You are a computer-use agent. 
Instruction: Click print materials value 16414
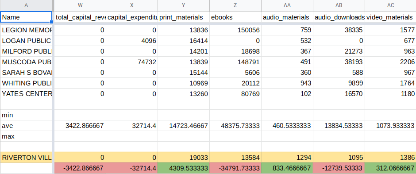[184, 41]
